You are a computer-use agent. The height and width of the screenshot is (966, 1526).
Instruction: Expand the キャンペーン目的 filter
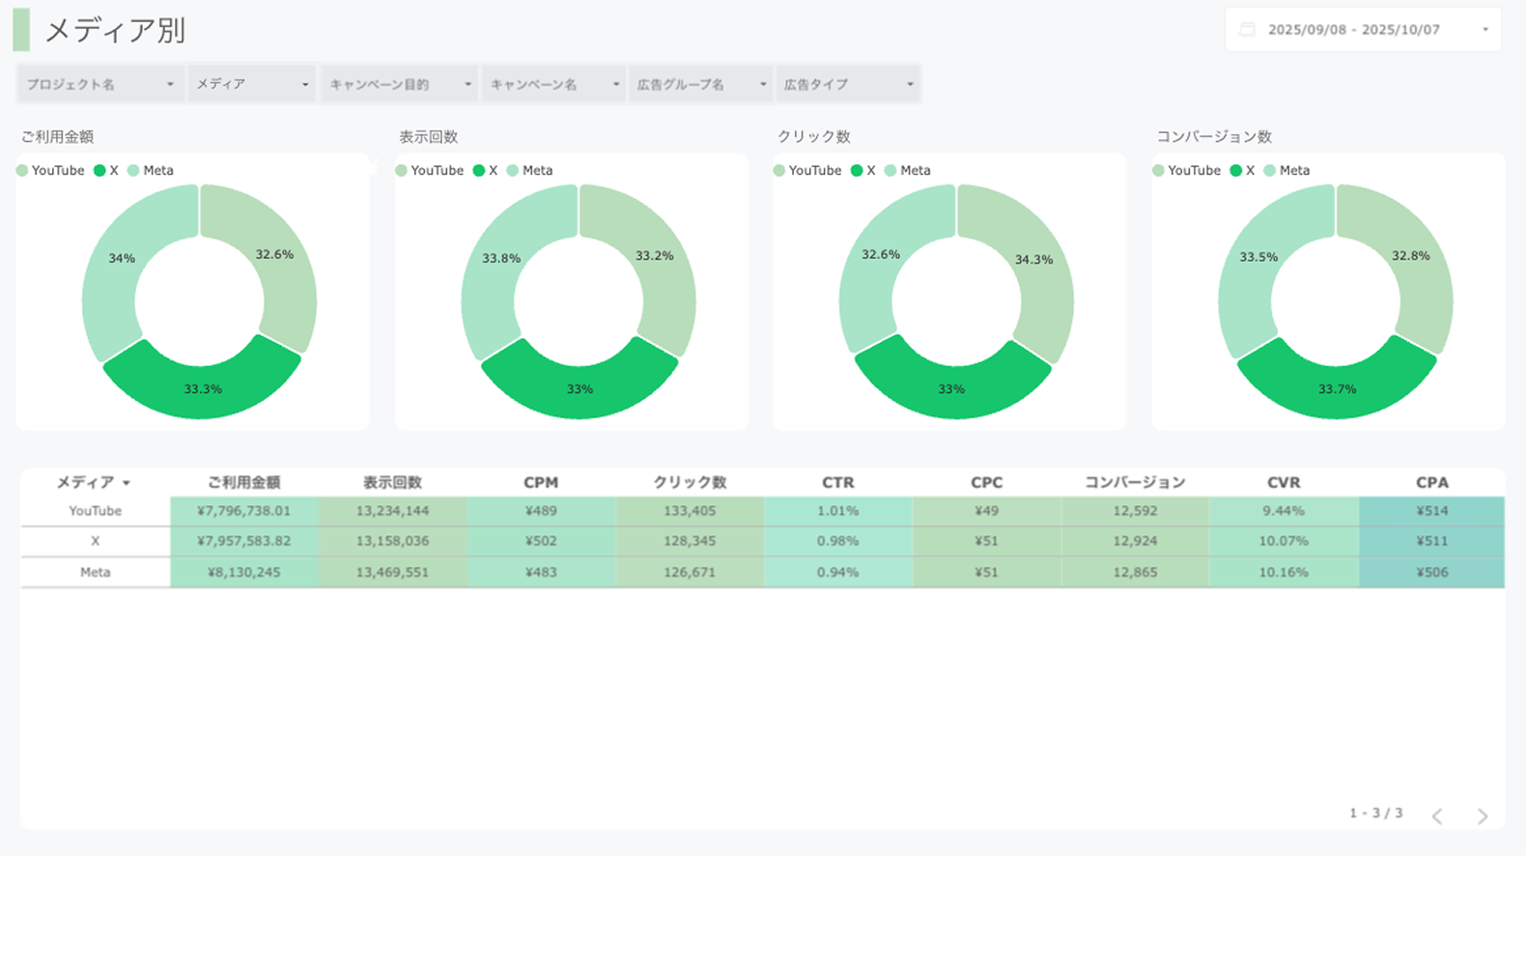400,84
